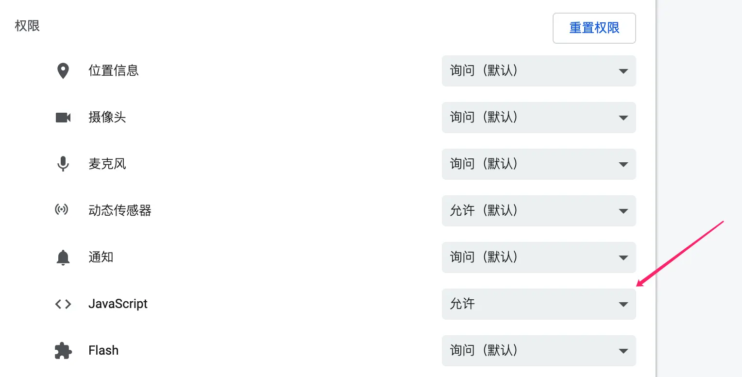742x377 pixels.
Task: Click the Flash puzzle piece icon
Action: 63,351
